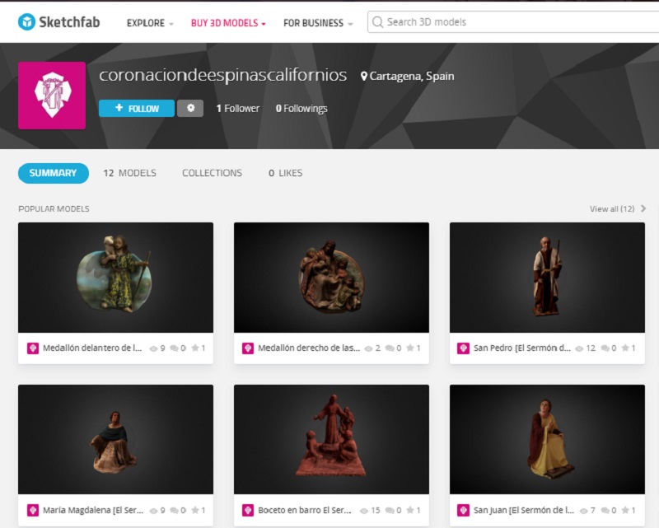Viewport: 659px width, 528px height.
Task: Click the Cartagena, Spain location text
Action: coord(412,76)
